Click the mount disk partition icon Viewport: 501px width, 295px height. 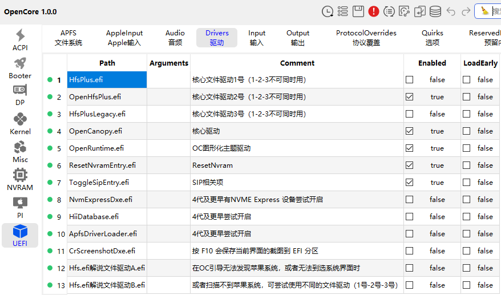(404, 11)
